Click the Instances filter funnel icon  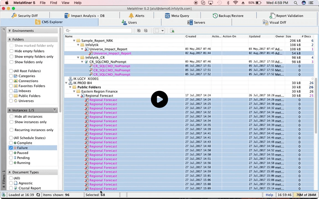(54, 110)
